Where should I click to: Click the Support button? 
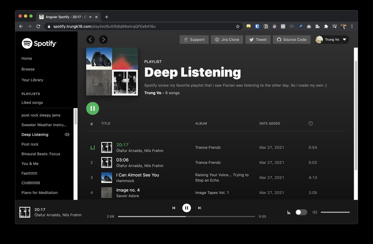[194, 39]
